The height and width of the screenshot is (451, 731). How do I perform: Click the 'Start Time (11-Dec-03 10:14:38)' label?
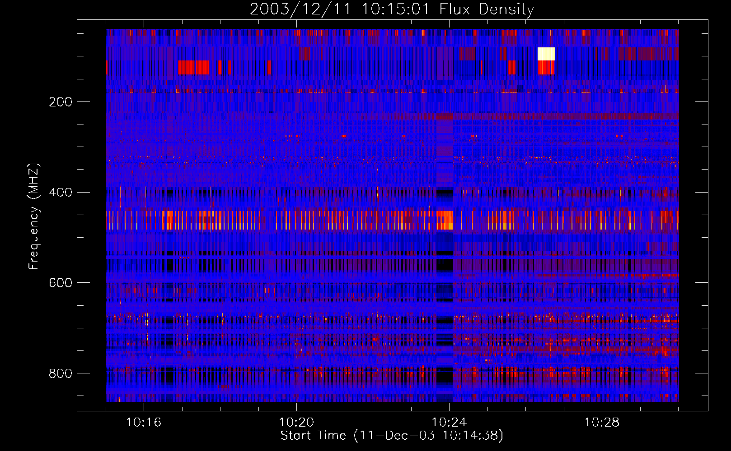(x=392, y=436)
